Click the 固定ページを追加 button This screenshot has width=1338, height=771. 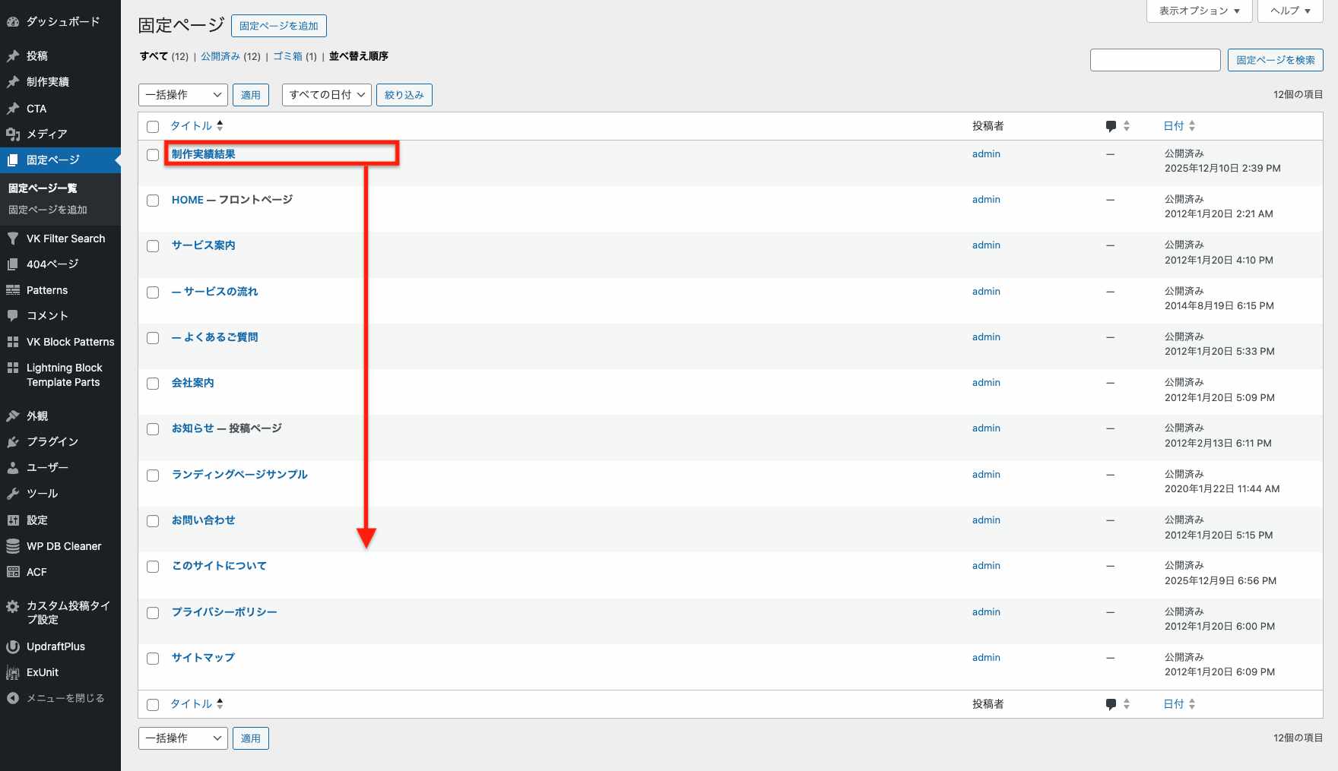point(280,25)
